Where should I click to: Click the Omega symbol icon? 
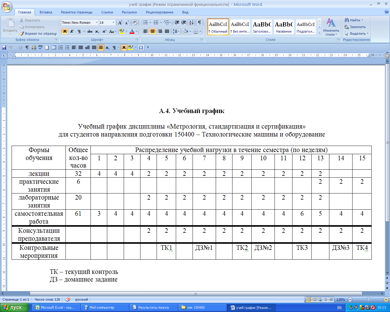tap(141, 48)
